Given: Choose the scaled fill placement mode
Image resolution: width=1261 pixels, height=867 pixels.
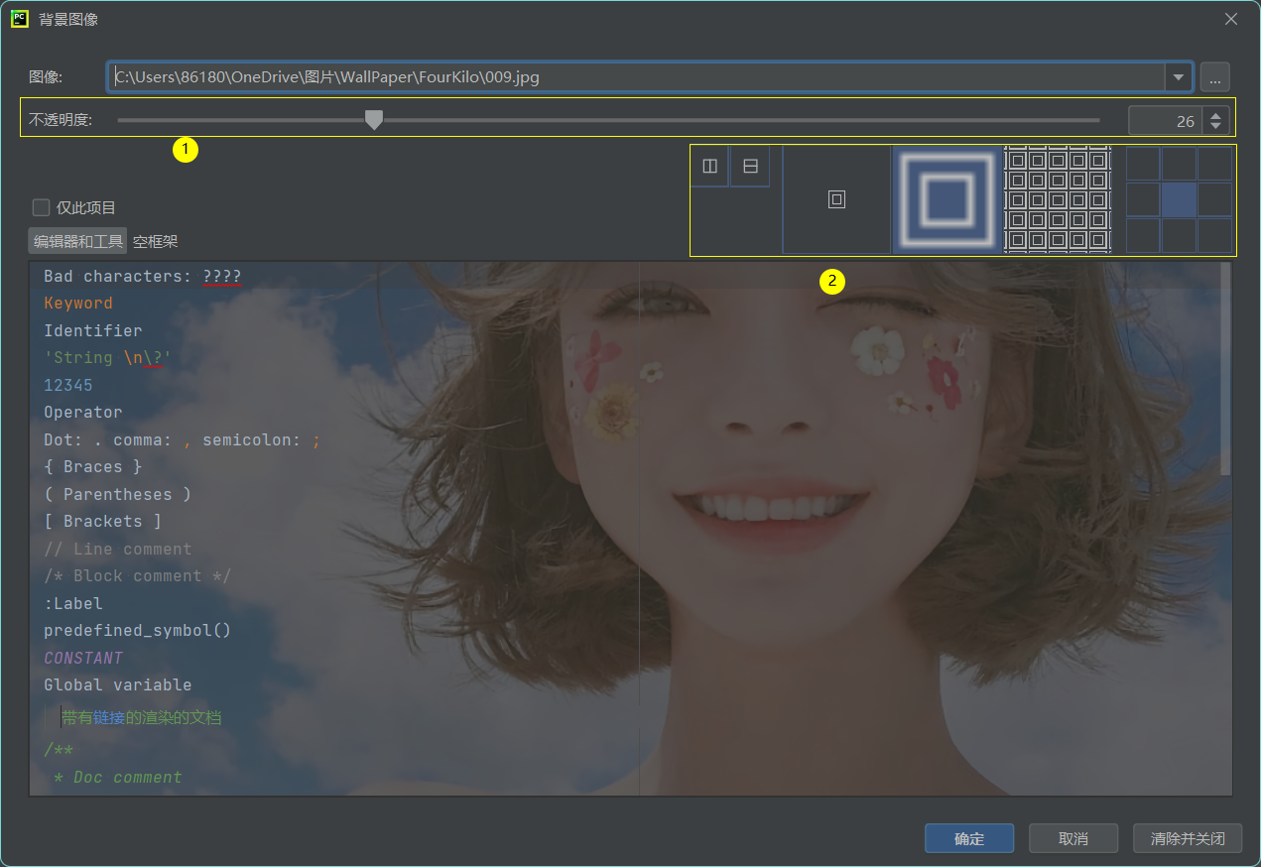Looking at the screenshot, I should point(946,199).
